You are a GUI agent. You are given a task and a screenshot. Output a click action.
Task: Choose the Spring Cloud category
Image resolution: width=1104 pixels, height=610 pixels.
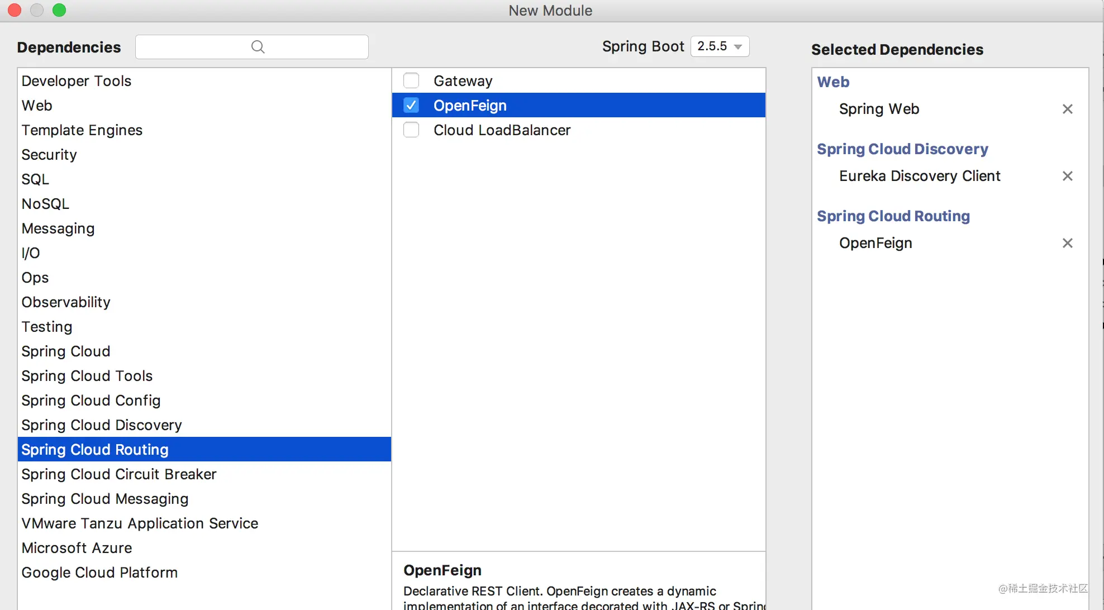click(204, 351)
